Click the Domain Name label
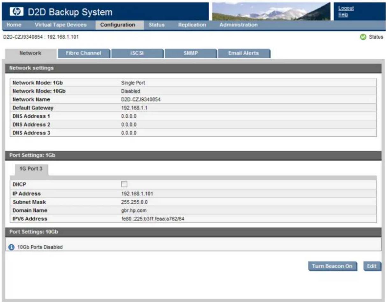The image size is (386, 302). click(30, 210)
